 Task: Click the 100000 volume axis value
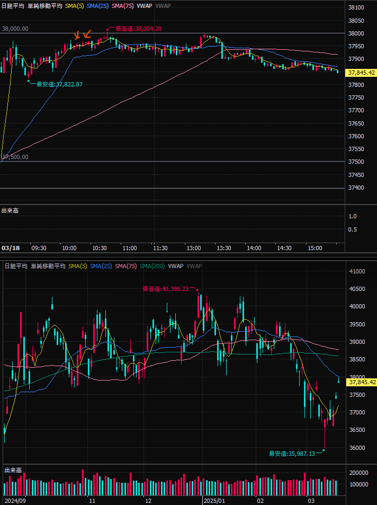click(358, 484)
